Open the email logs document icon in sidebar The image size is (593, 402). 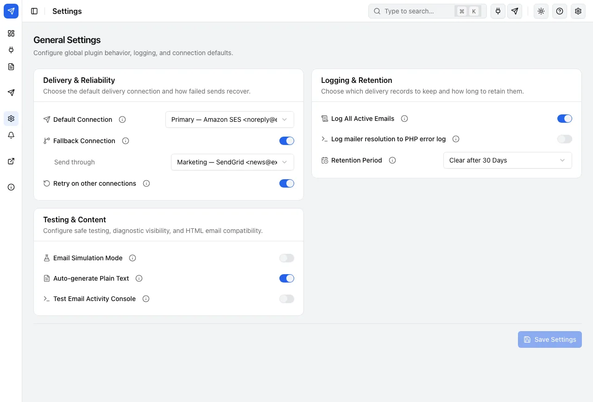(11, 67)
